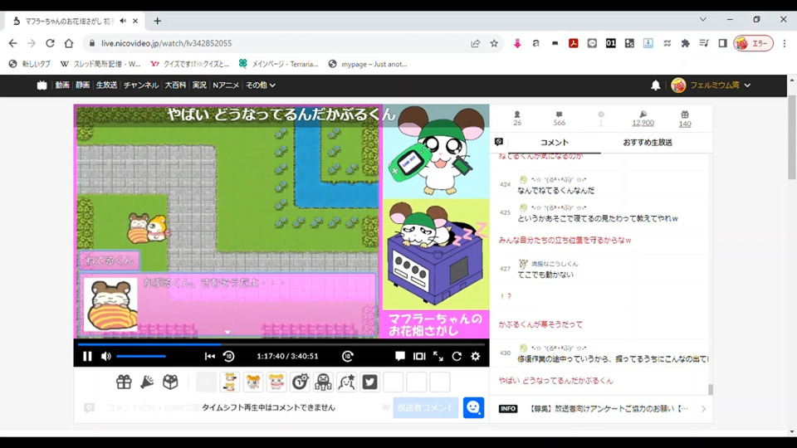Image resolution: width=797 pixels, height=448 pixels.
Task: Open the 実況 menu item
Action: pyautogui.click(x=199, y=85)
